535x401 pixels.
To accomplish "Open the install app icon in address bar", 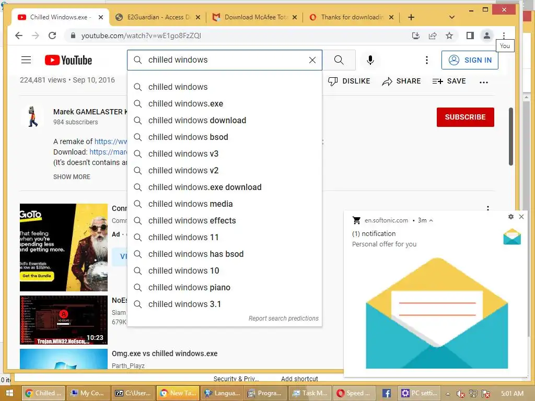I will 415,36.
